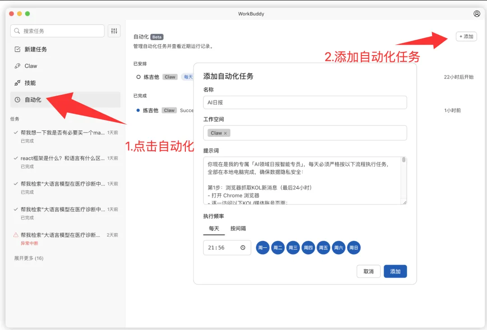
Task: Remove the Claw workspace tag via its x
Action: [225, 133]
